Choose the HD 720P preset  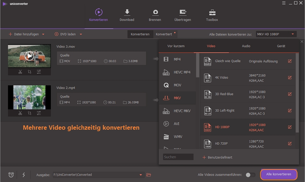[x=248, y=142]
